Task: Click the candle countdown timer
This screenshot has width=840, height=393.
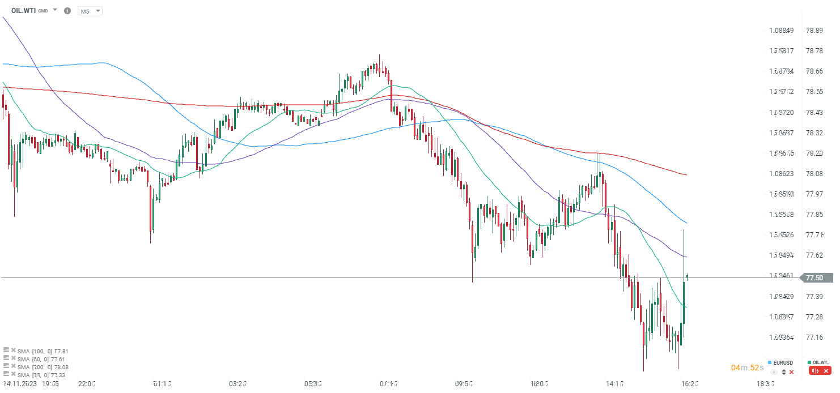Action: click(x=747, y=368)
